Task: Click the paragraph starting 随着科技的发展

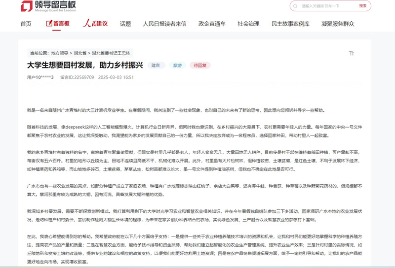Action: tap(195, 131)
